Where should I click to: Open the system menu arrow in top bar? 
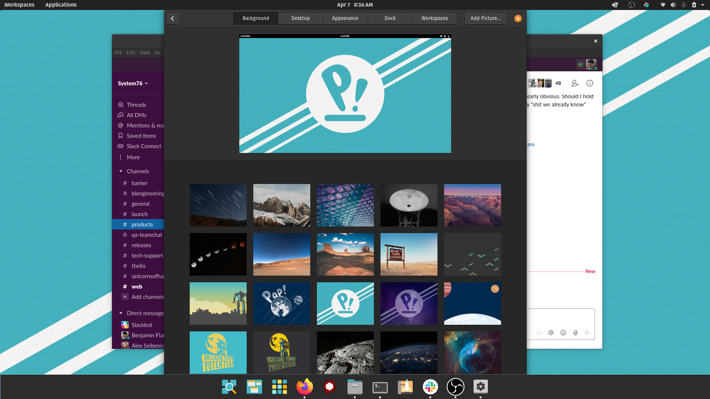point(703,5)
